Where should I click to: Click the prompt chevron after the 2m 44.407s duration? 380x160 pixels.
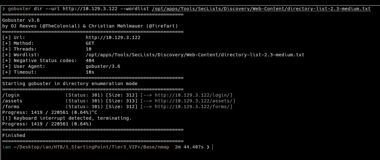click(208, 147)
